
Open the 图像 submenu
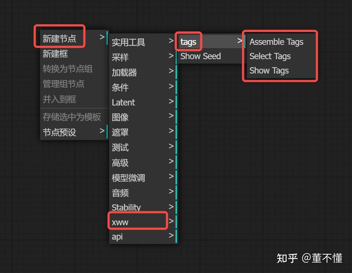click(x=120, y=117)
